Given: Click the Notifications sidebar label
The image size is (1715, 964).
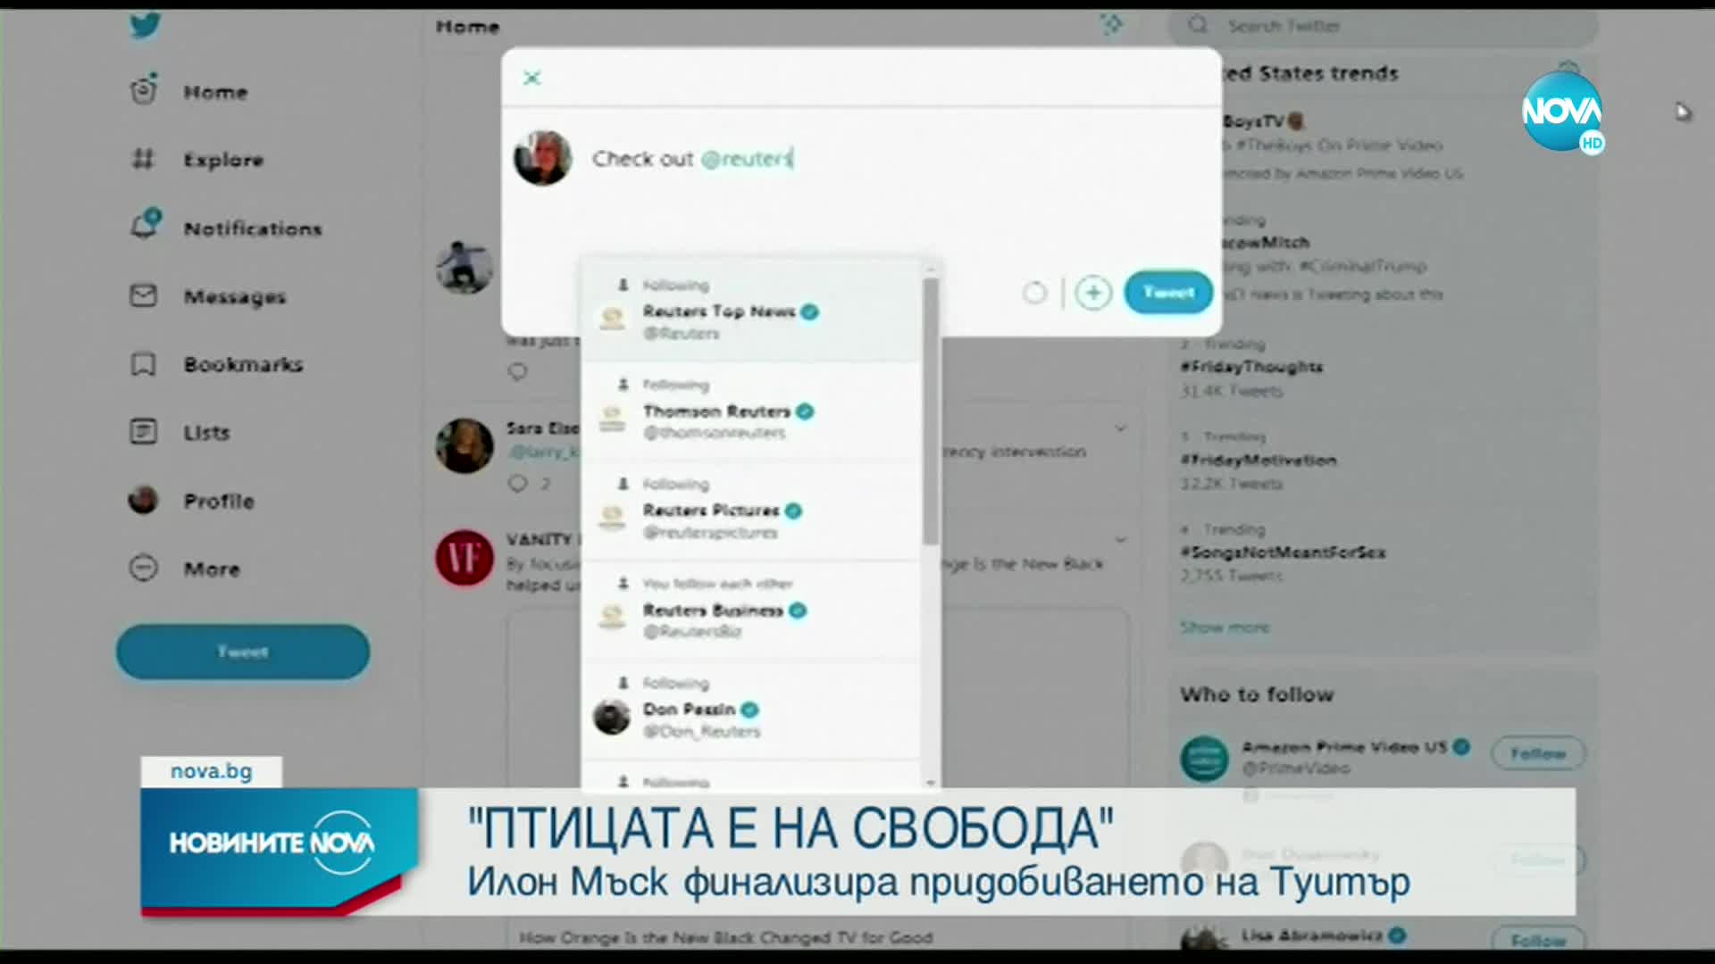Looking at the screenshot, I should coord(253,229).
